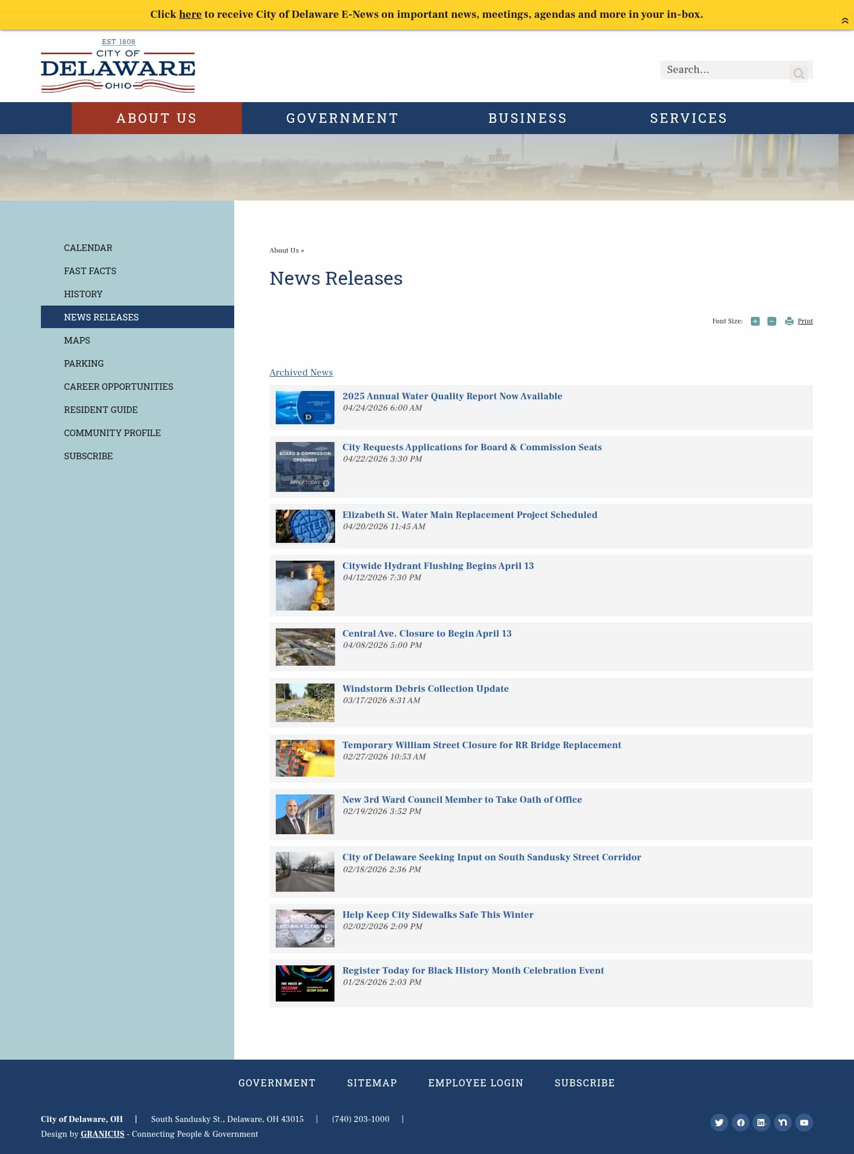This screenshot has width=854, height=1154.
Task: Open Sitemap link in footer
Action: [x=372, y=1083]
